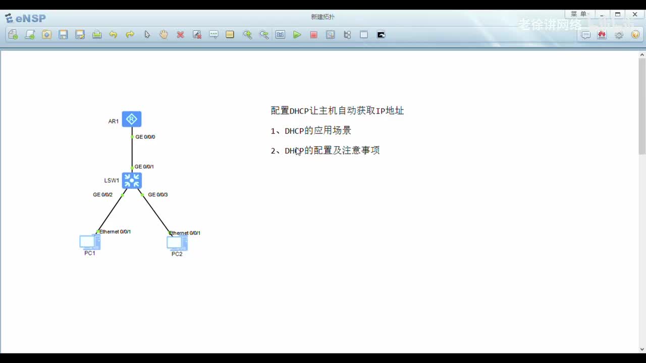This screenshot has height=363, width=646.
Task: Select the hand pan tool
Action: [164, 35]
